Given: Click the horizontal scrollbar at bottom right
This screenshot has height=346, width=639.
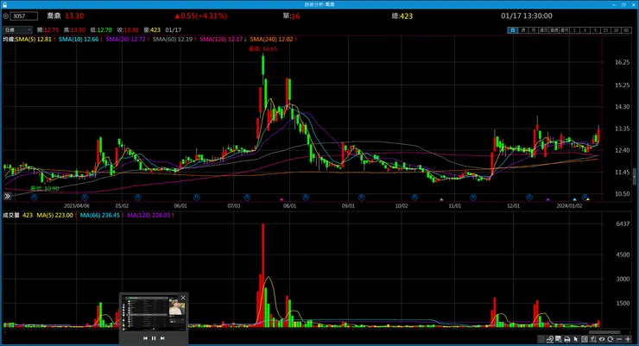Looking at the screenshot, I should coord(604,332).
